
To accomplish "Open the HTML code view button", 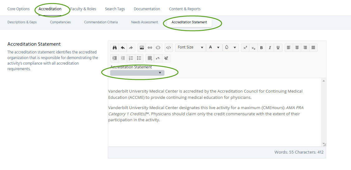I will [x=169, y=48].
